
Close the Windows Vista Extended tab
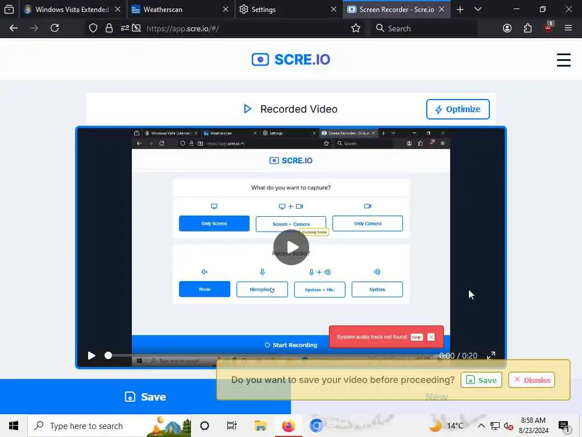pos(118,9)
